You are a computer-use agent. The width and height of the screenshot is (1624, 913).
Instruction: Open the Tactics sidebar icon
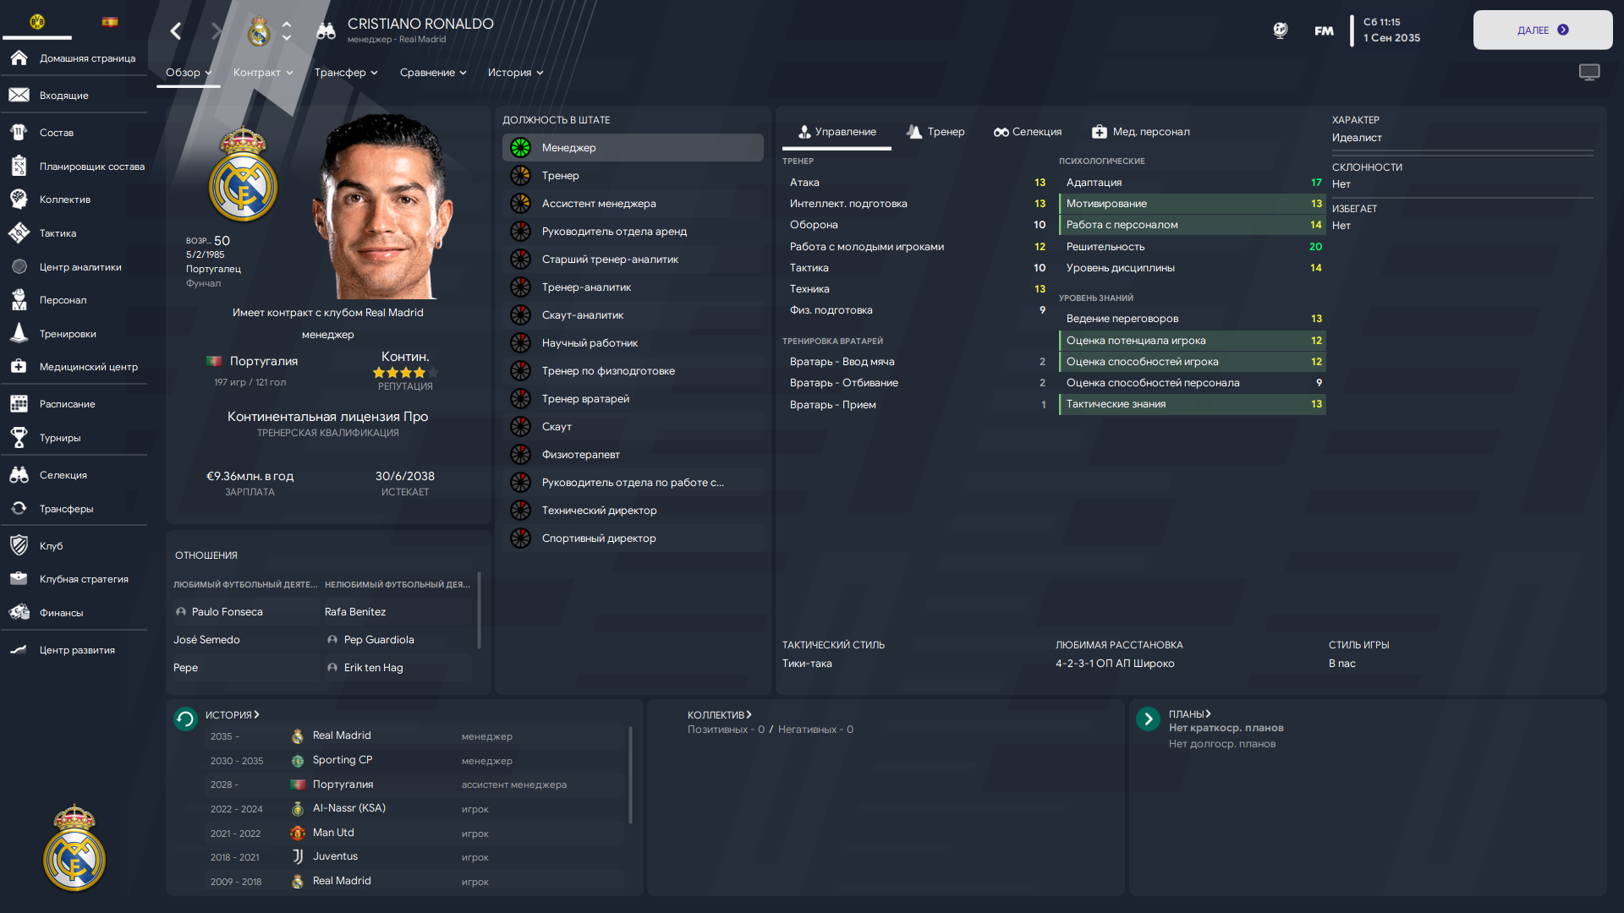tap(19, 232)
